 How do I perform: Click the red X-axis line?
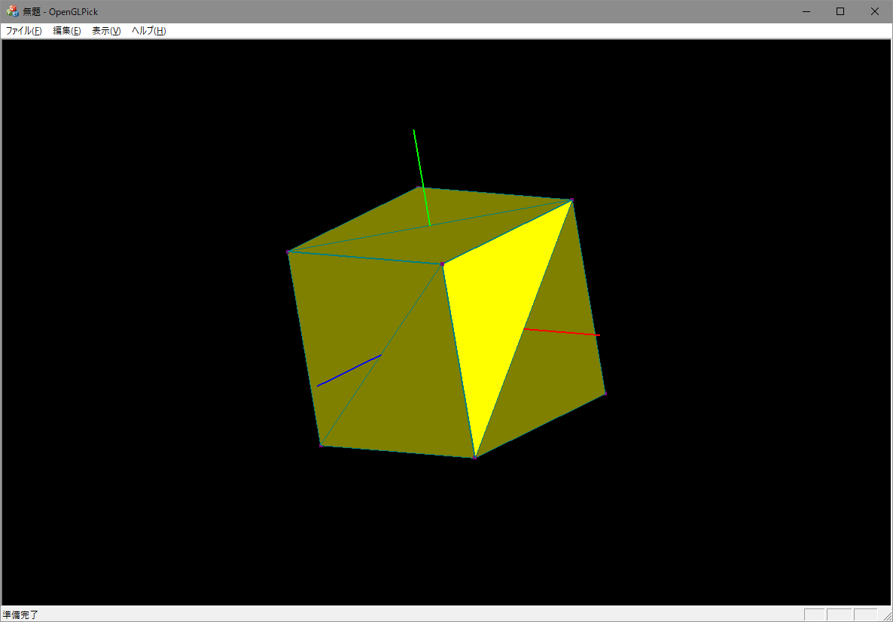562,332
